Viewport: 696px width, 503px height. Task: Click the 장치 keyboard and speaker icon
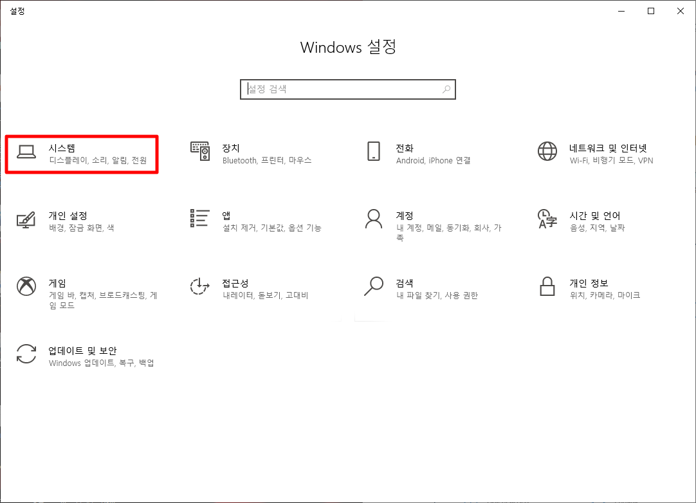200,151
